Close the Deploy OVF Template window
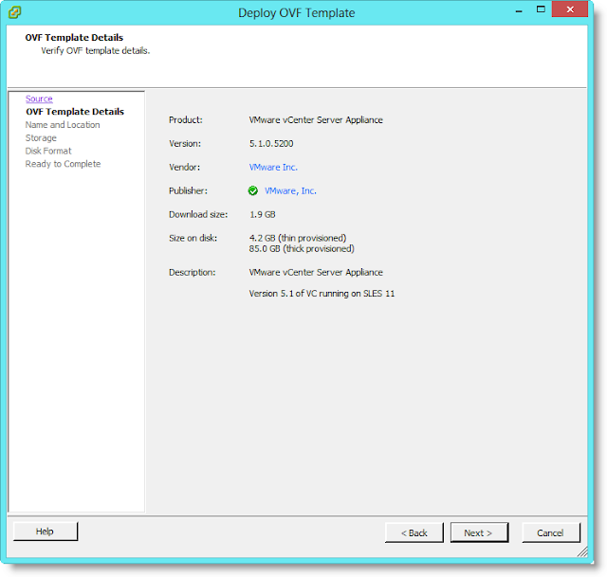Screen dimensions: 607x577 click(570, 9)
